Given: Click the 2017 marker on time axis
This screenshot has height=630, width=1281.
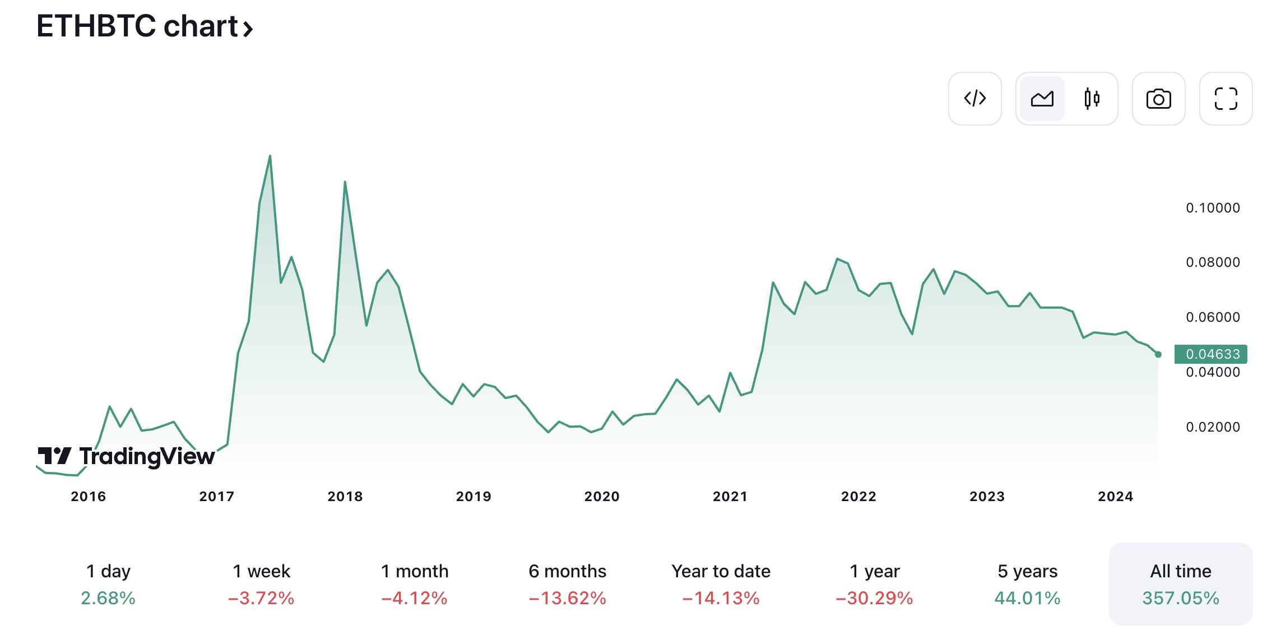Looking at the screenshot, I should (x=217, y=497).
